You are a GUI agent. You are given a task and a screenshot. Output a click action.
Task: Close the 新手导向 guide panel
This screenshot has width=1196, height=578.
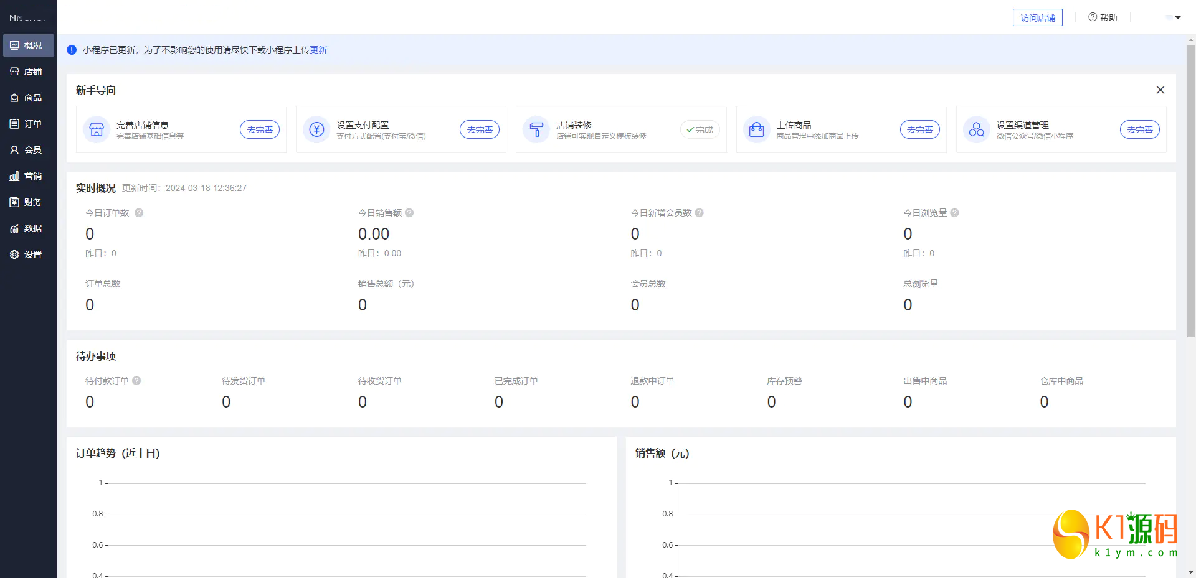point(1160,90)
